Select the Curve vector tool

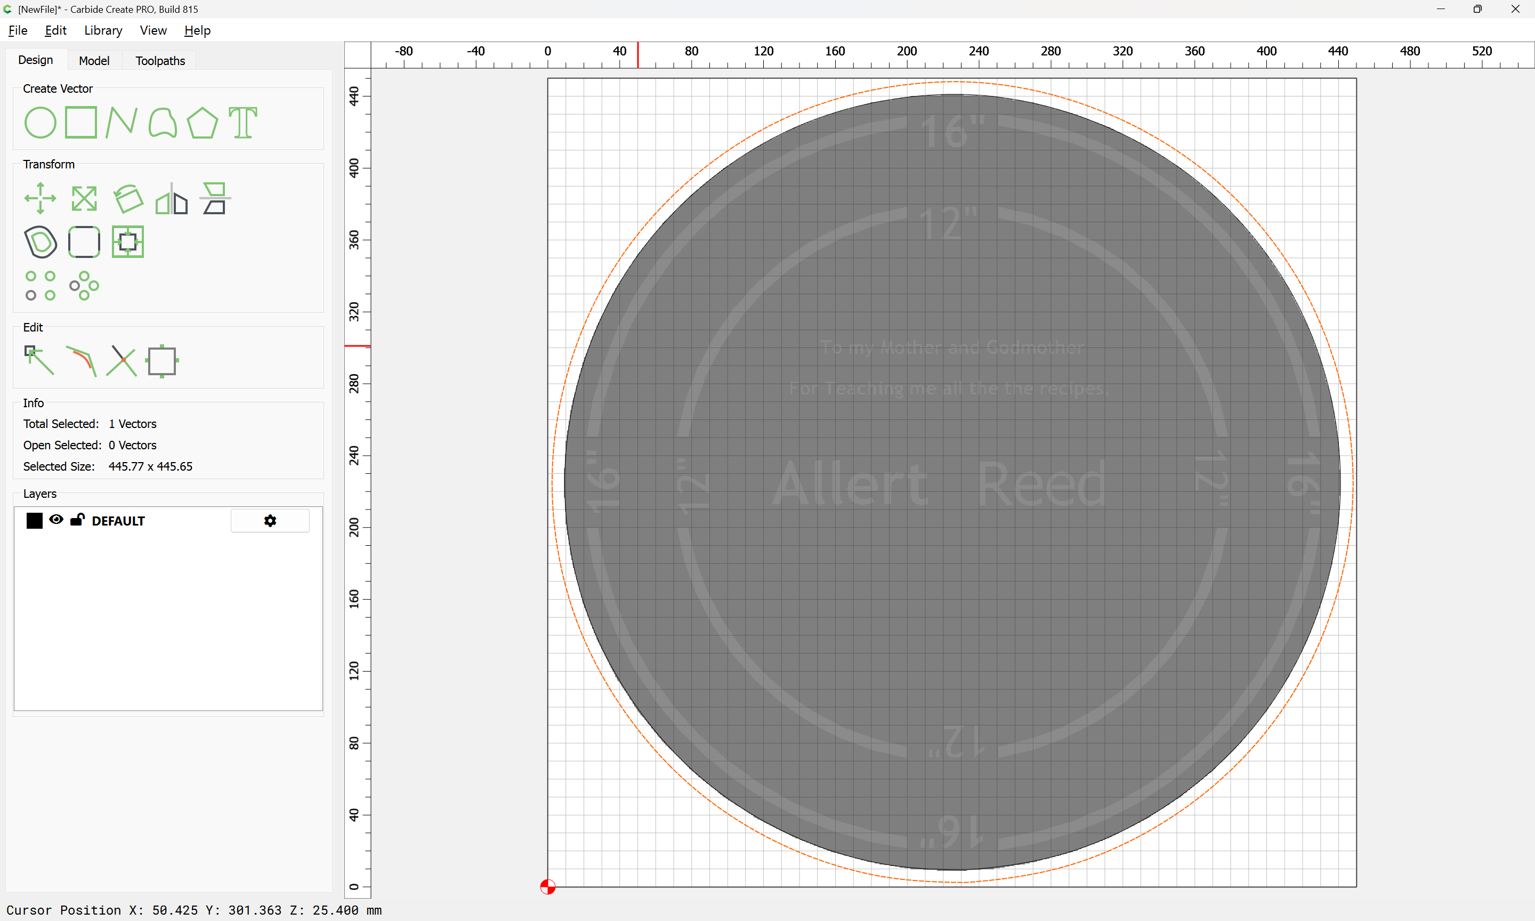[x=163, y=122]
